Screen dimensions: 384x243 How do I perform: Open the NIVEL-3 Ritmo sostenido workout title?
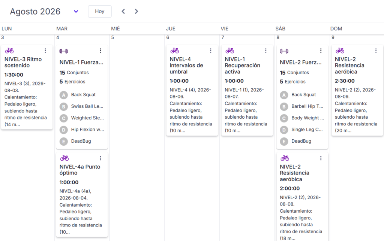tap(23, 62)
